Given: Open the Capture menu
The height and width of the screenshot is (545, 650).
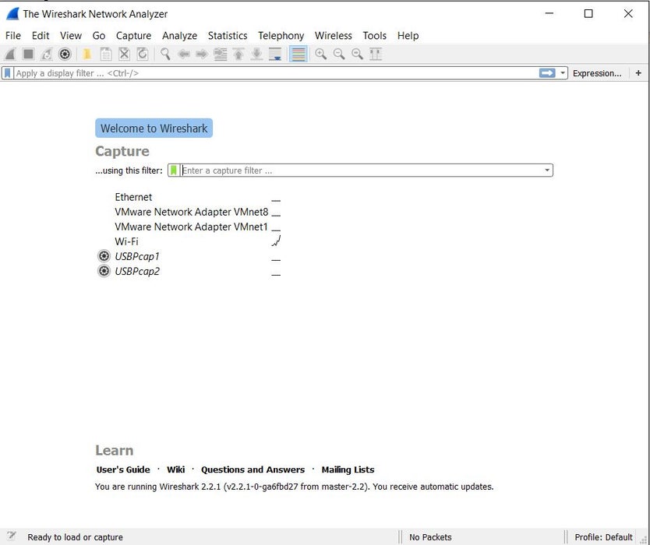Looking at the screenshot, I should [133, 36].
